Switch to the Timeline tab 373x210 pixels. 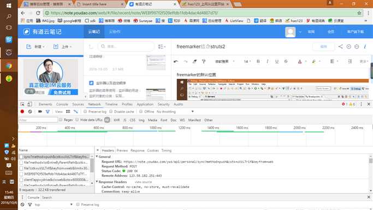pos(111,104)
